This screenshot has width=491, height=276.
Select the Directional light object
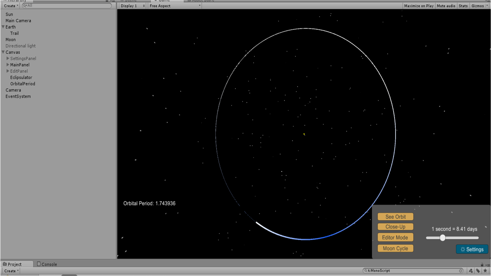(20, 46)
